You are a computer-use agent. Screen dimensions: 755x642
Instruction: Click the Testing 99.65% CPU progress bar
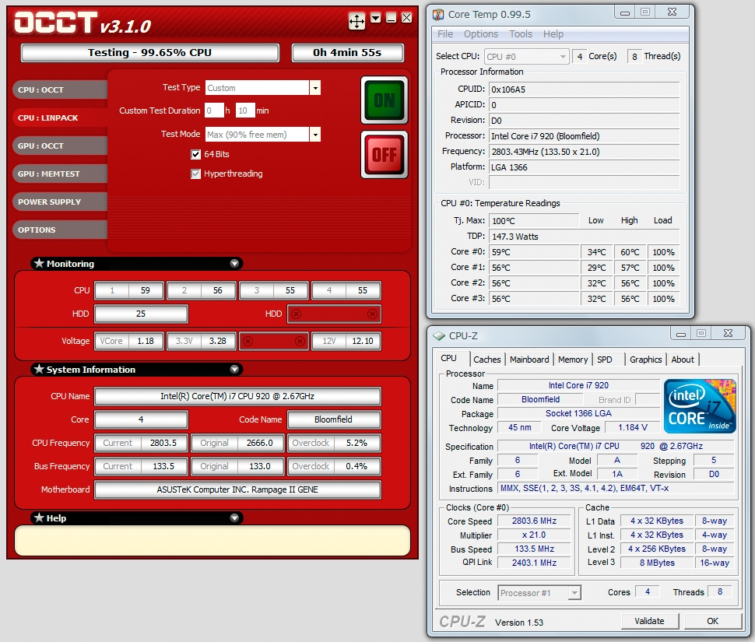pos(149,53)
